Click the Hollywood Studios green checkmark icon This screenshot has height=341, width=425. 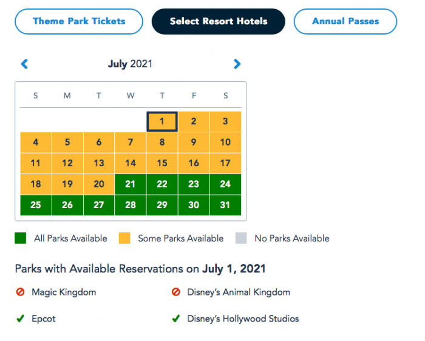click(176, 319)
